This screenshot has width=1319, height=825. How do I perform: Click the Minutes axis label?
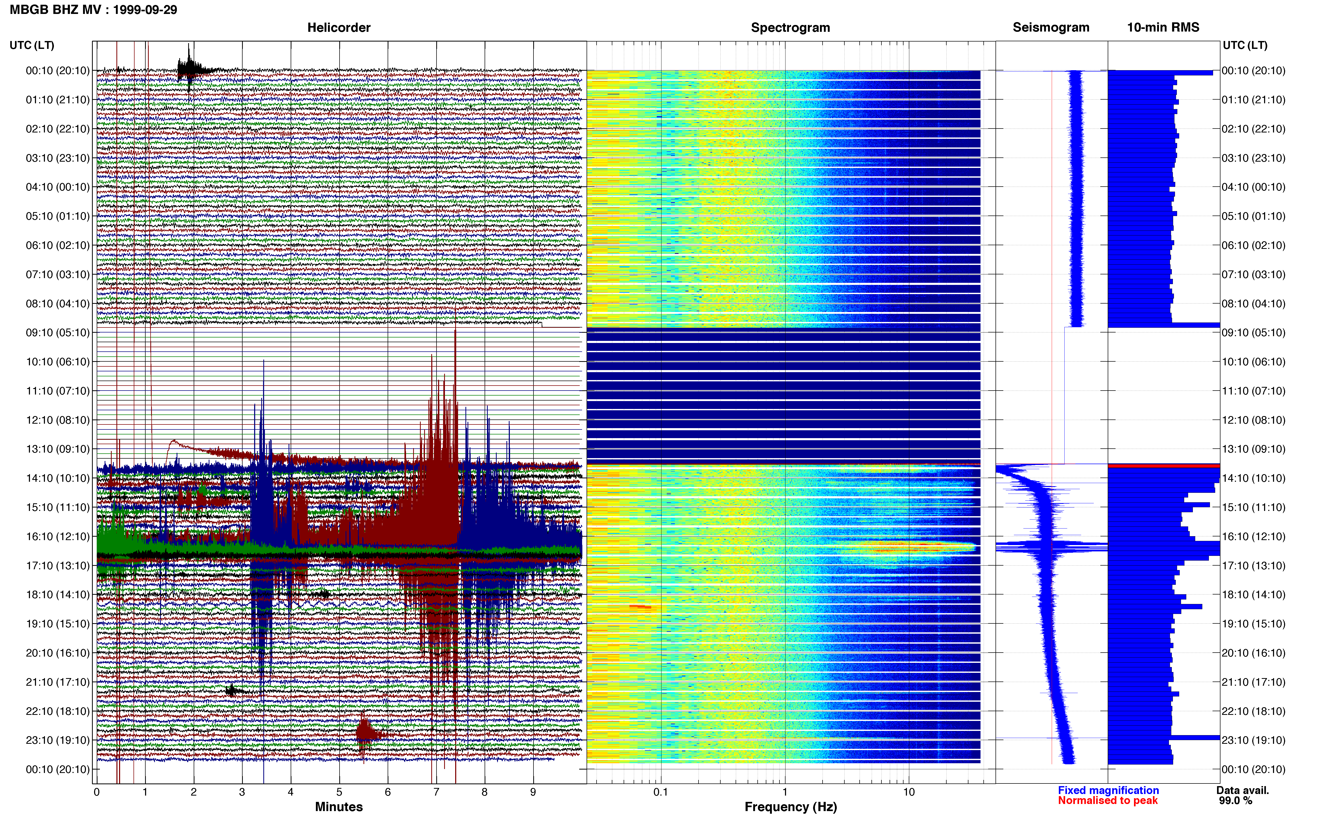pos(339,806)
